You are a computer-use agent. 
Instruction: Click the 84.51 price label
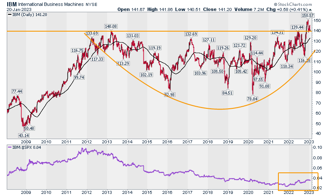pos(227,93)
